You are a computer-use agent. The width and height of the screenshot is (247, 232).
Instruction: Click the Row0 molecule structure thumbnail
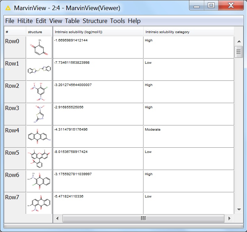(39, 47)
